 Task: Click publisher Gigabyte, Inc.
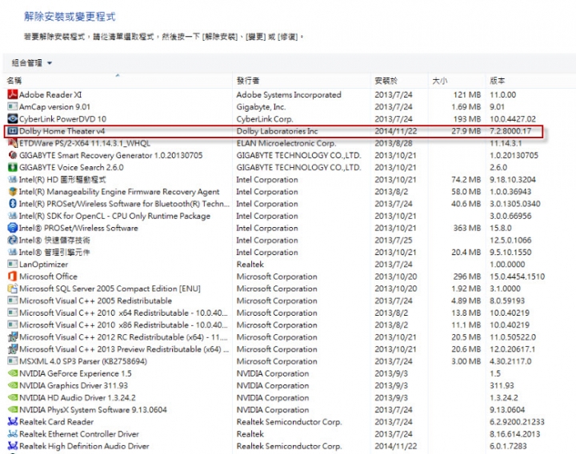click(x=261, y=107)
